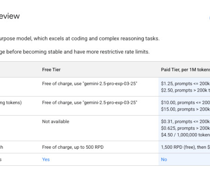Open the blue "No" link
The height and width of the screenshot is (175, 210).
(x=164, y=159)
